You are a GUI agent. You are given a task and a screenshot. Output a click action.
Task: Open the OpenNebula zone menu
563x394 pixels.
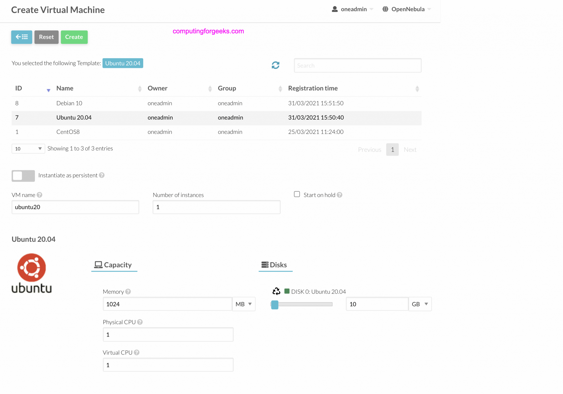(x=407, y=9)
